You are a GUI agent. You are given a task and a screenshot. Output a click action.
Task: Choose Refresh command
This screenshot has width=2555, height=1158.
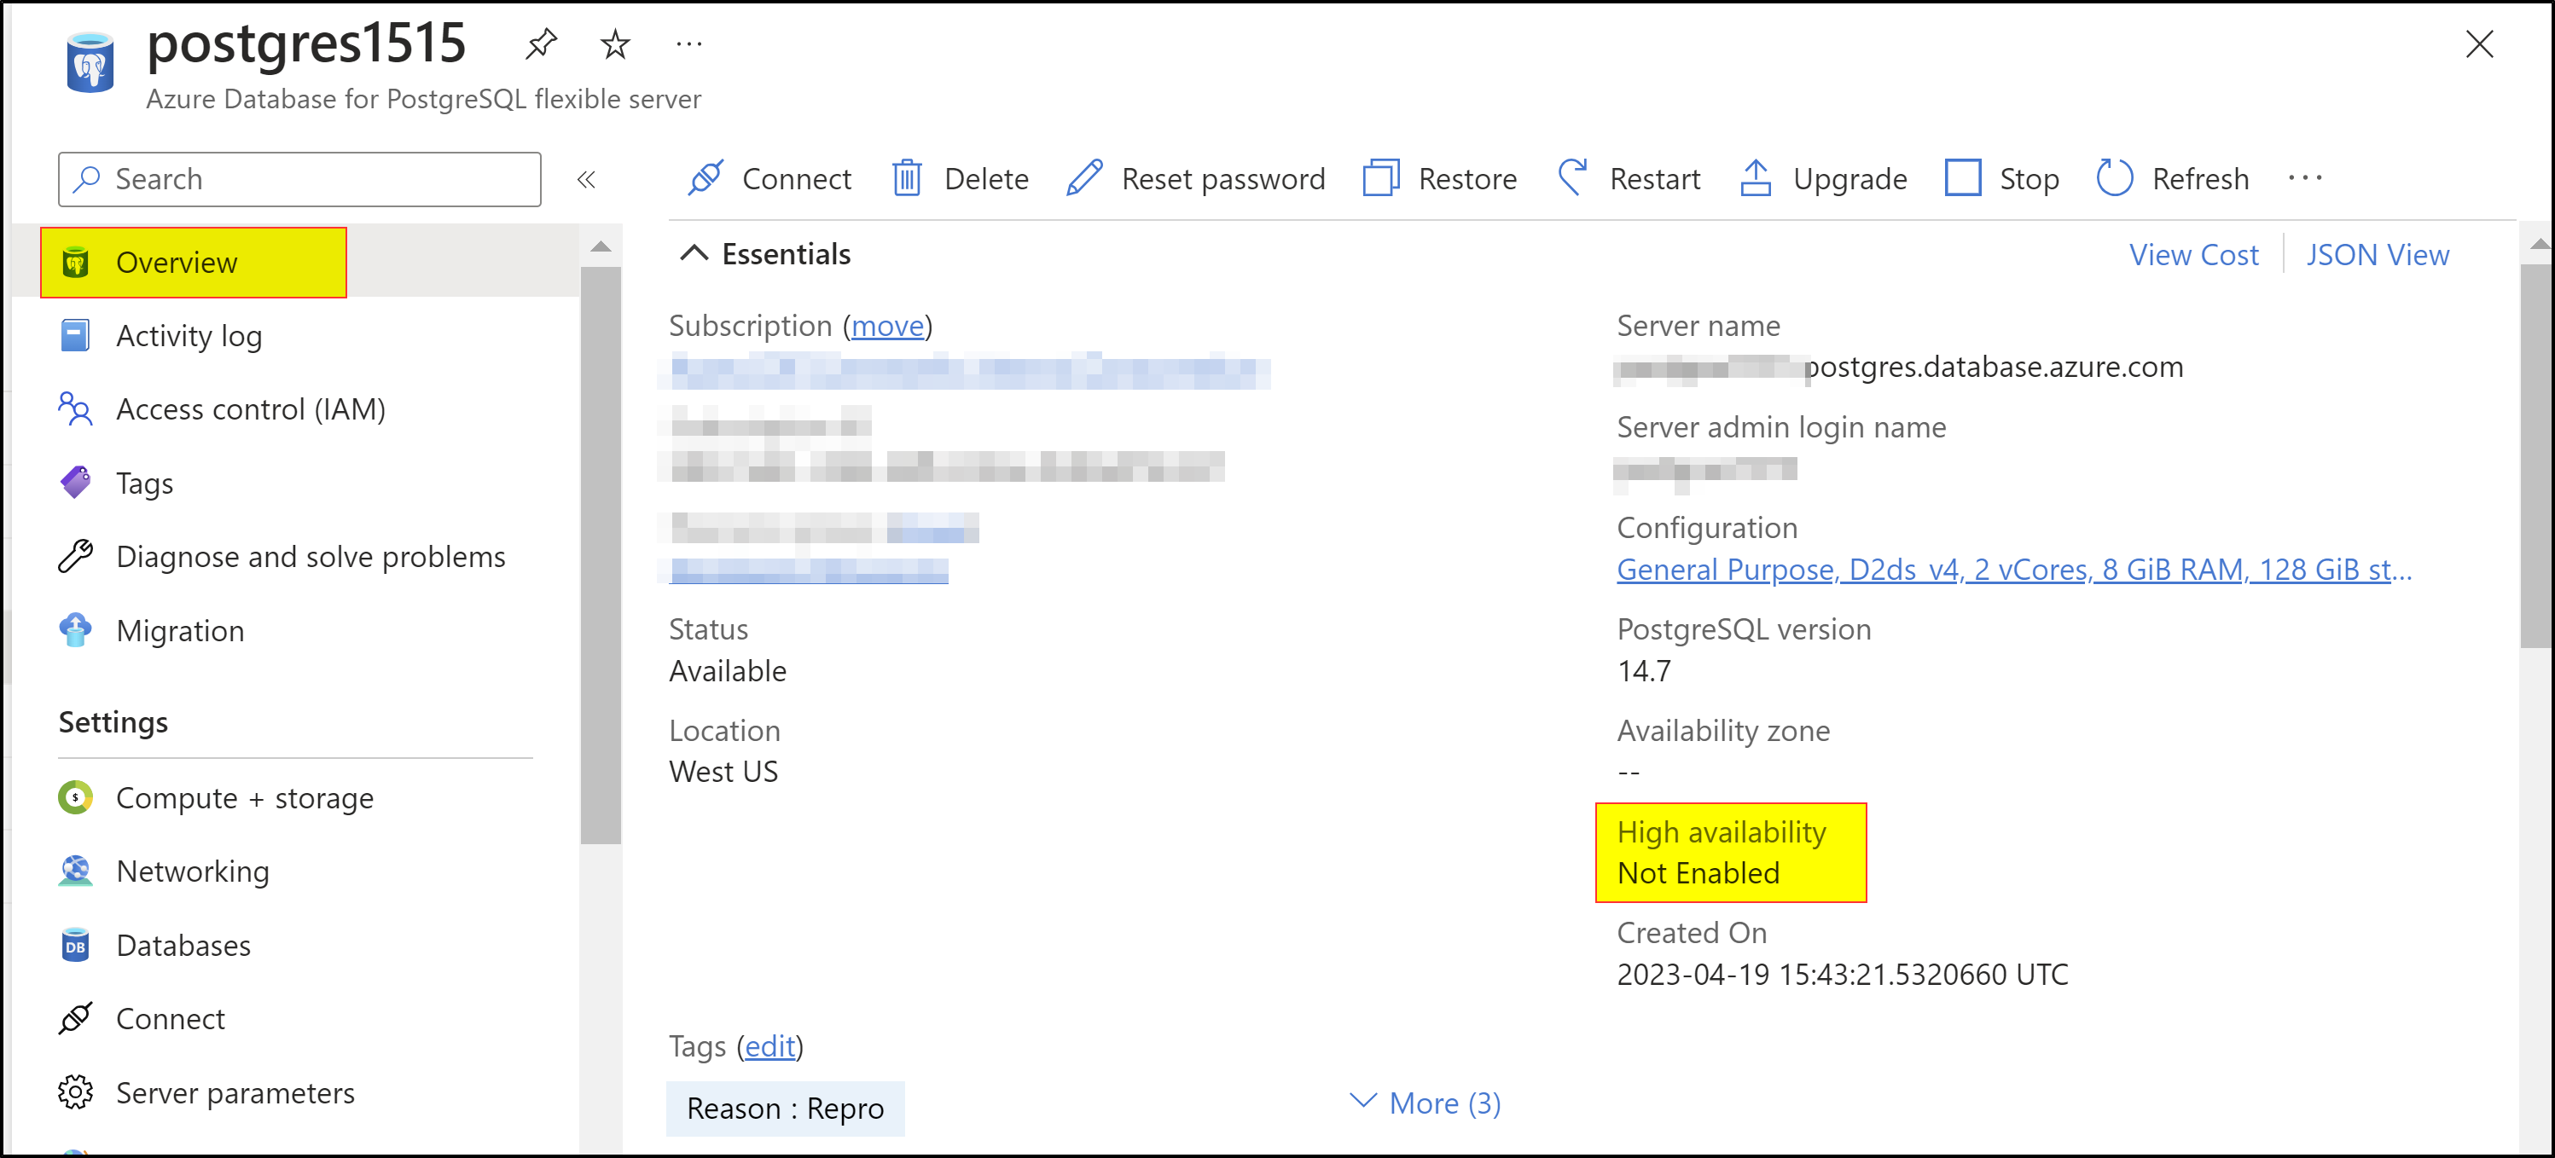coord(2172,178)
